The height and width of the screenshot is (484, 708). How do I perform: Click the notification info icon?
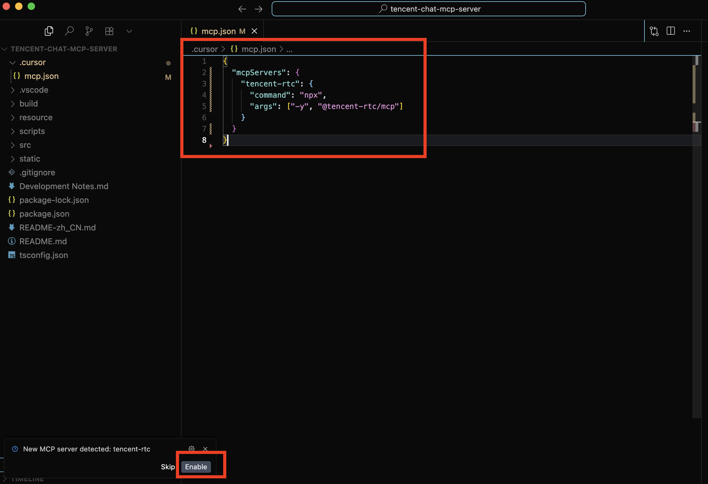point(15,449)
